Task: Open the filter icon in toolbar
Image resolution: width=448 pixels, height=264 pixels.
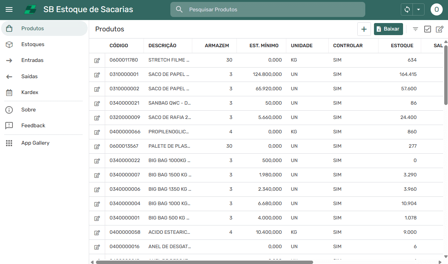Action: click(416, 29)
